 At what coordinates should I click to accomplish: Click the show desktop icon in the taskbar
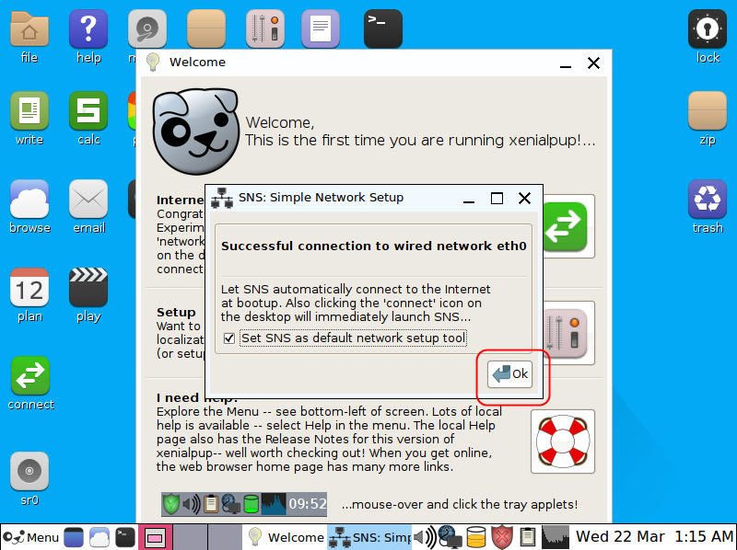click(x=74, y=537)
